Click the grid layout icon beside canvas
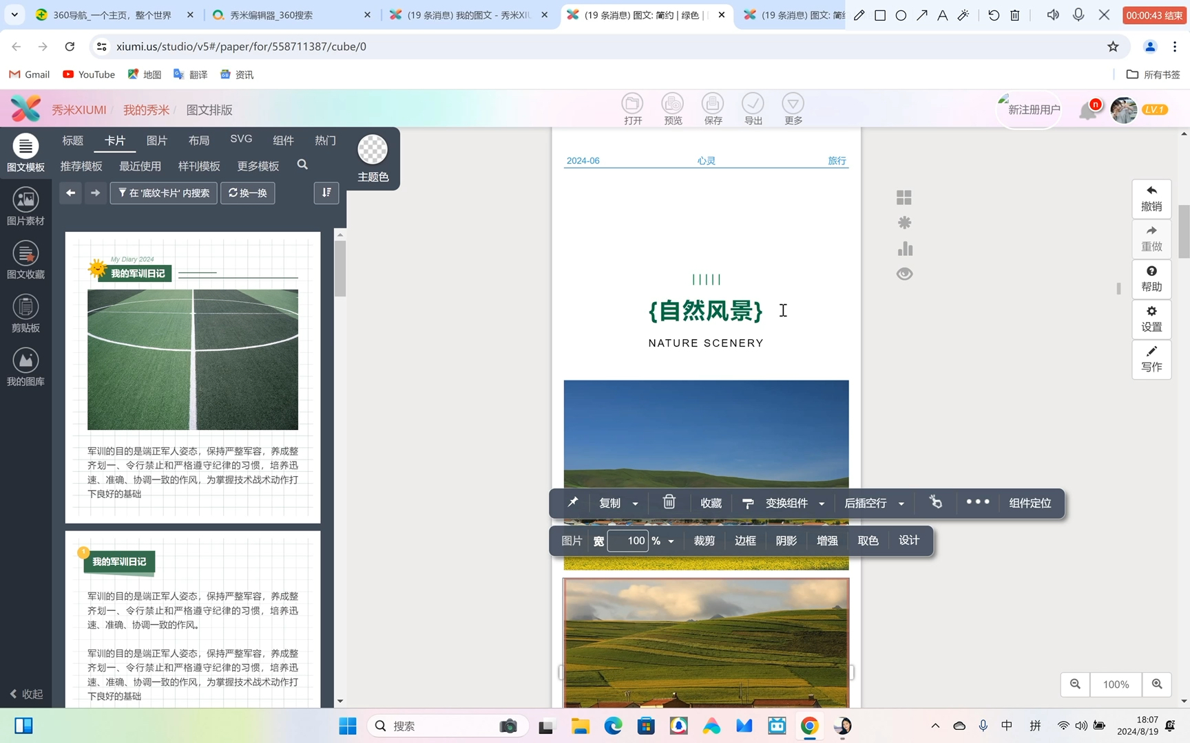 point(904,198)
